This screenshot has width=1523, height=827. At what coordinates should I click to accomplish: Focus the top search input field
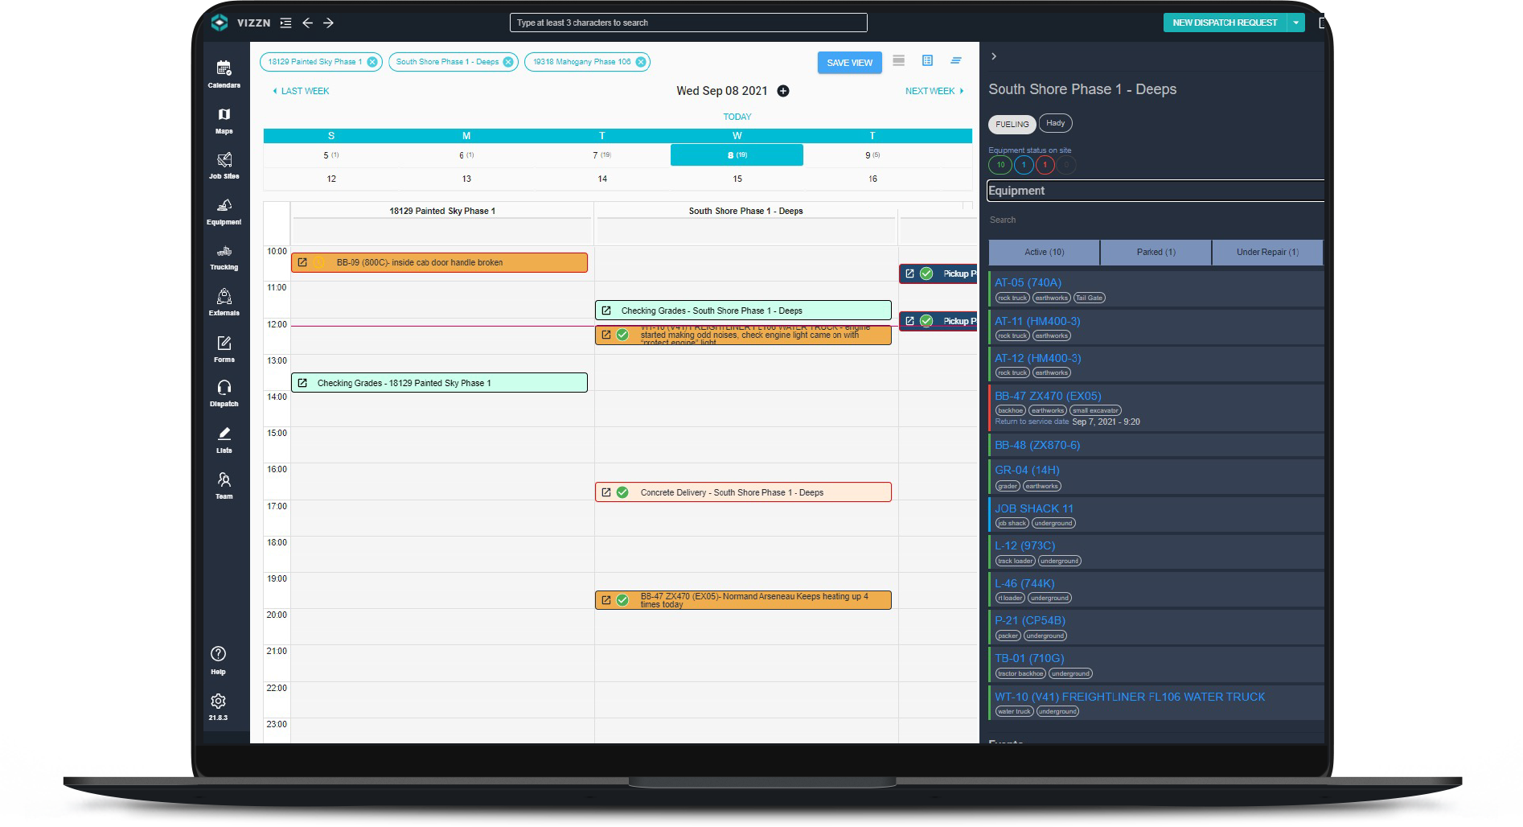pos(688,23)
